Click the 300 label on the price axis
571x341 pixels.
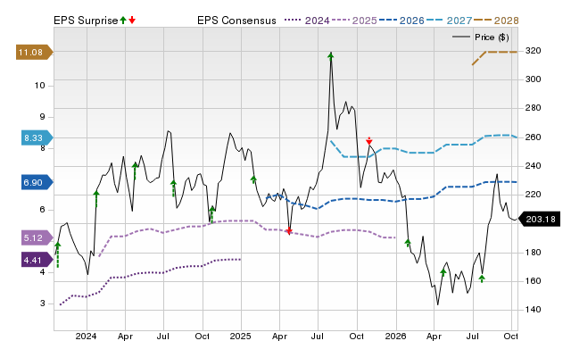pos(534,79)
